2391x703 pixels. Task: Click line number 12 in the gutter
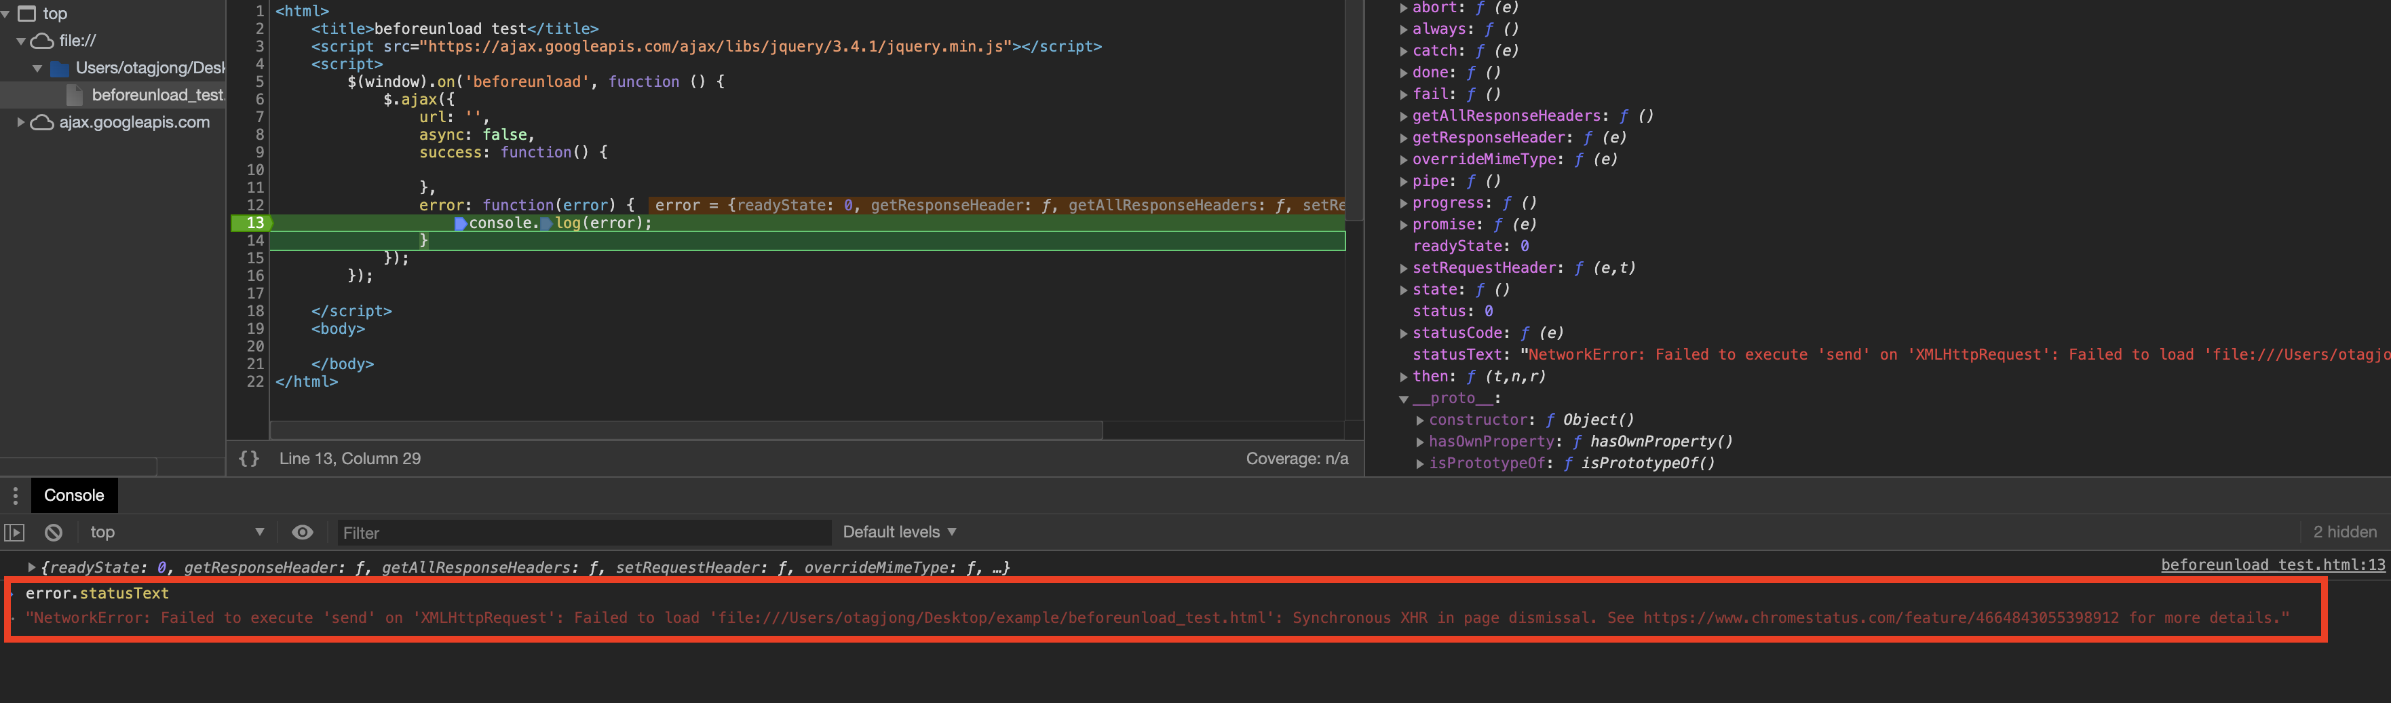click(x=255, y=205)
